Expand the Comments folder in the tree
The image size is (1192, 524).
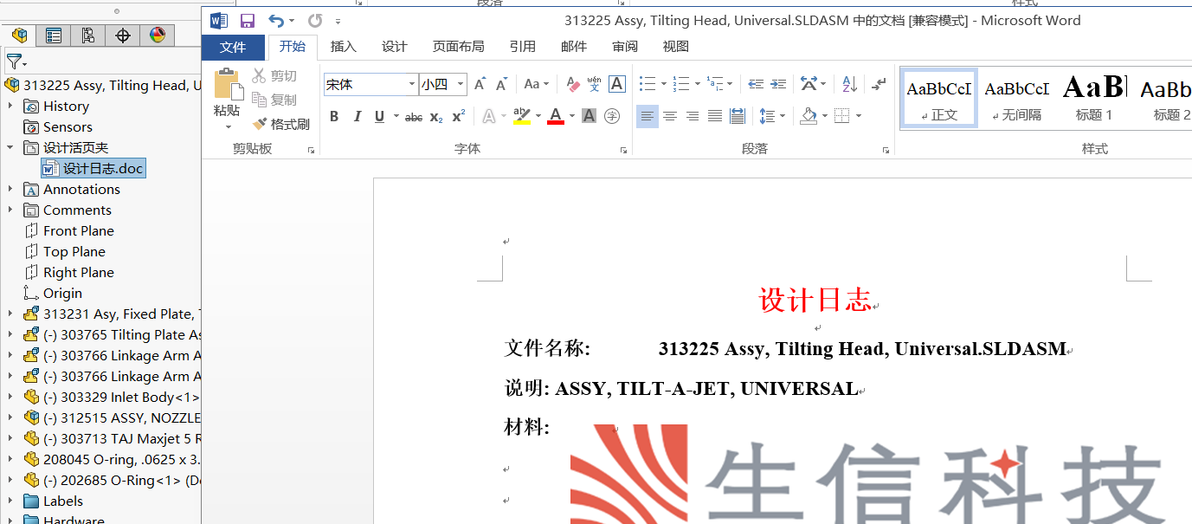pos(10,210)
